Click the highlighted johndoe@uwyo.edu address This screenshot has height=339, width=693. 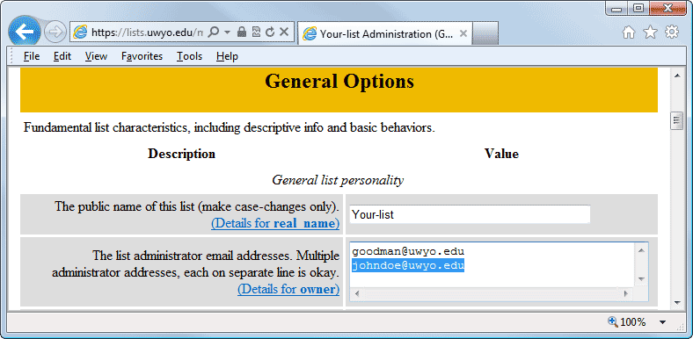coord(408,266)
